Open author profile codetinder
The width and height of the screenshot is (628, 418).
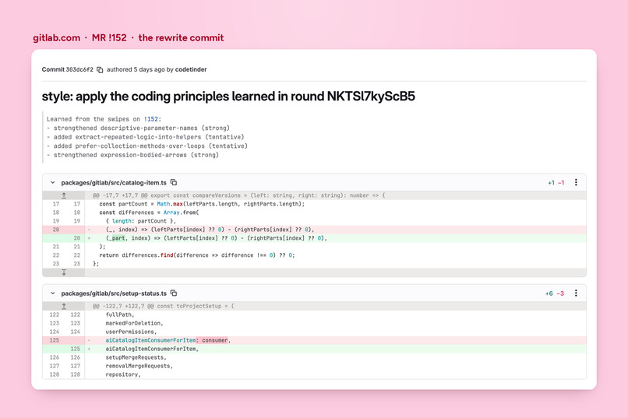tap(191, 69)
